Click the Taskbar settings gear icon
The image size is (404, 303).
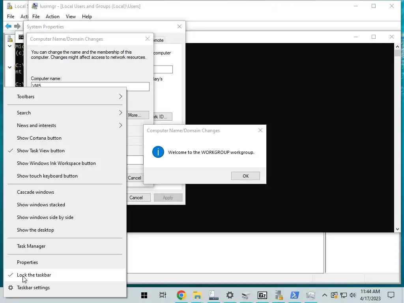coord(11,288)
